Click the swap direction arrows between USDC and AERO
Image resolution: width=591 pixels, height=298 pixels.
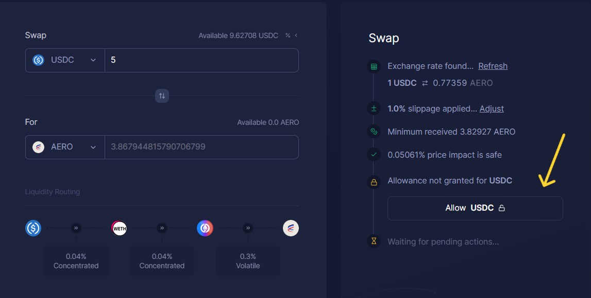[162, 96]
